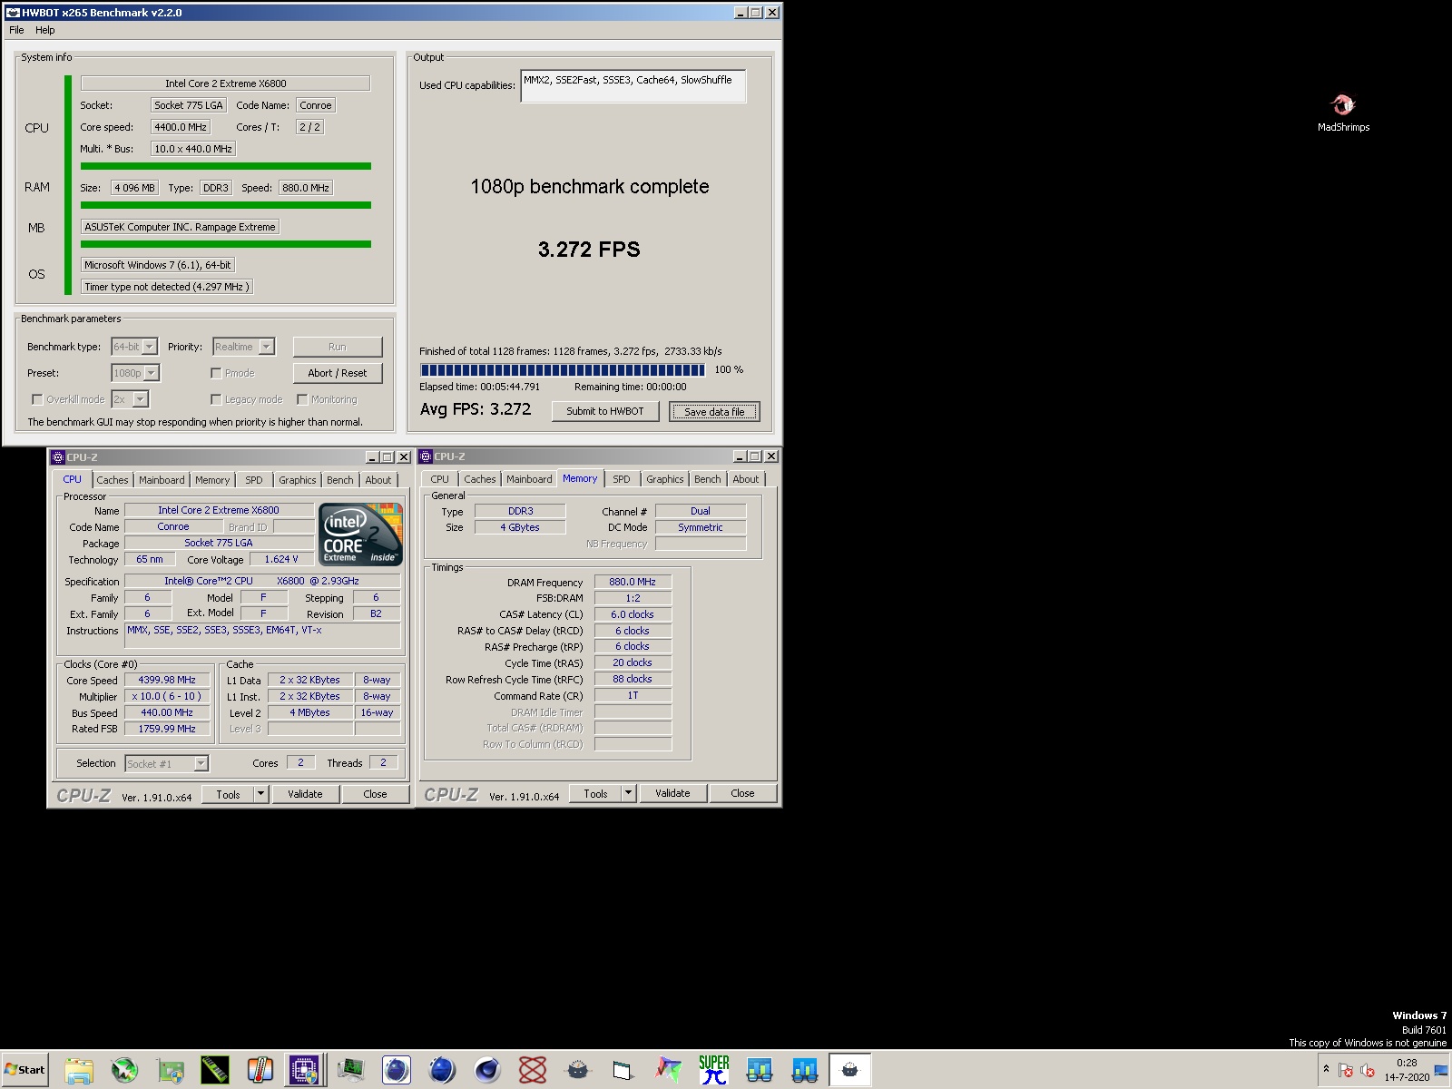Enable the Monitoring checkbox

coord(302,399)
